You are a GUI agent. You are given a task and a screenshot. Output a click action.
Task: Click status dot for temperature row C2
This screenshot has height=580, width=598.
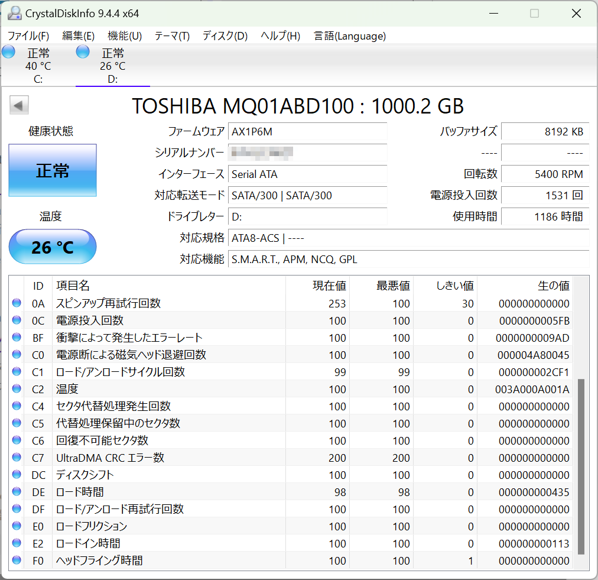pos(17,389)
